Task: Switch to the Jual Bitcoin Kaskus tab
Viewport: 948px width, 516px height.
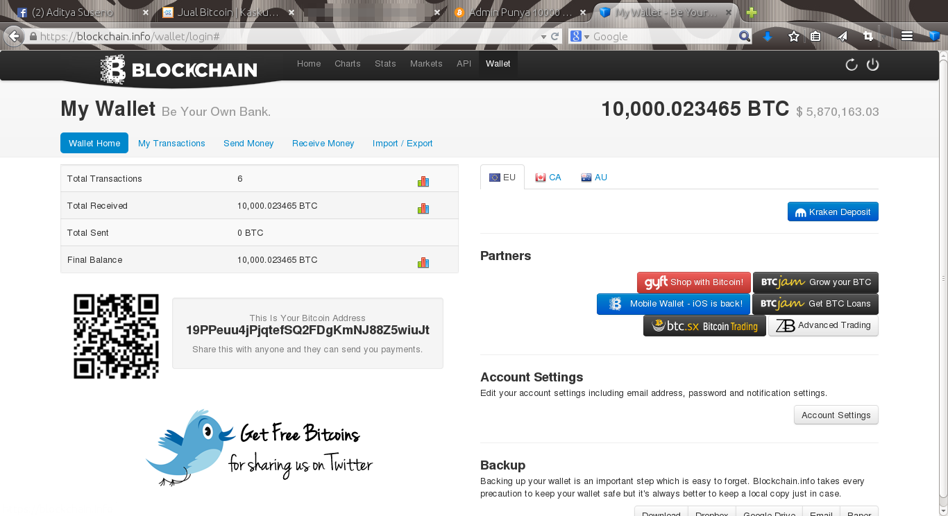Action: click(226, 12)
